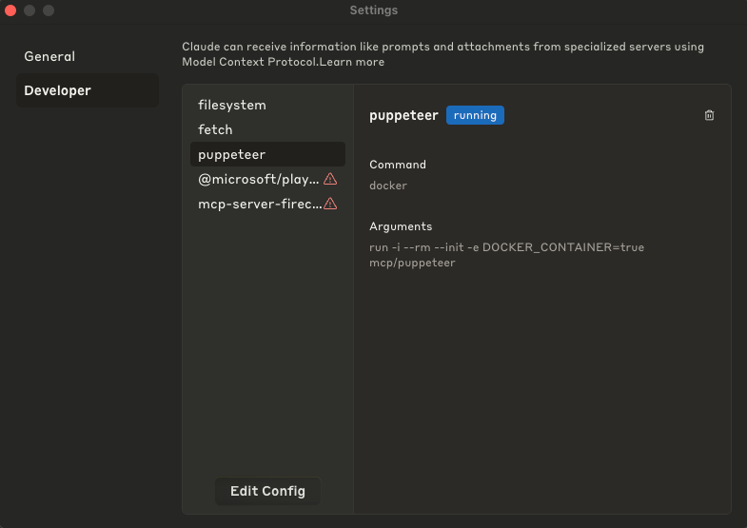Click warning icon beside mcp-server-firec... server
Screen dimensions: 747x528
pos(330,204)
